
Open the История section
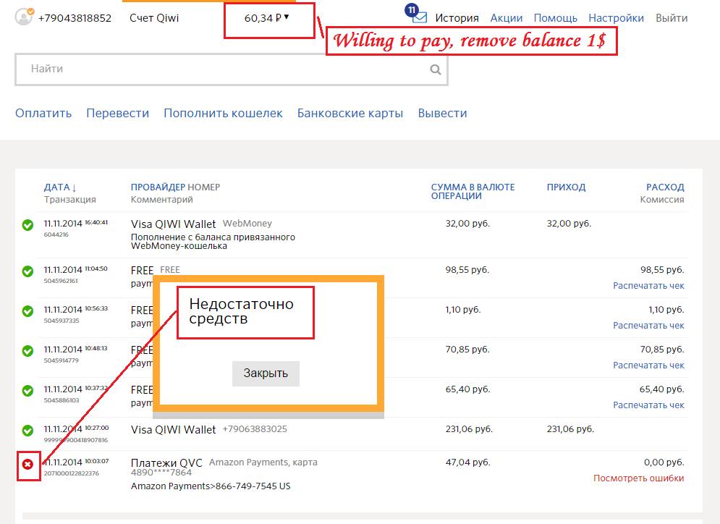(x=457, y=18)
